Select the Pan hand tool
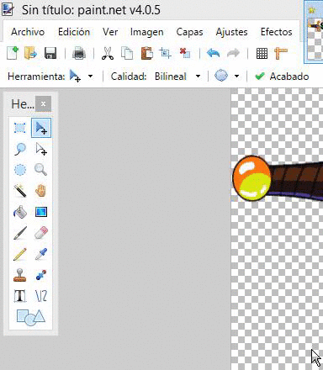This screenshot has width=323, height=370. (x=41, y=191)
